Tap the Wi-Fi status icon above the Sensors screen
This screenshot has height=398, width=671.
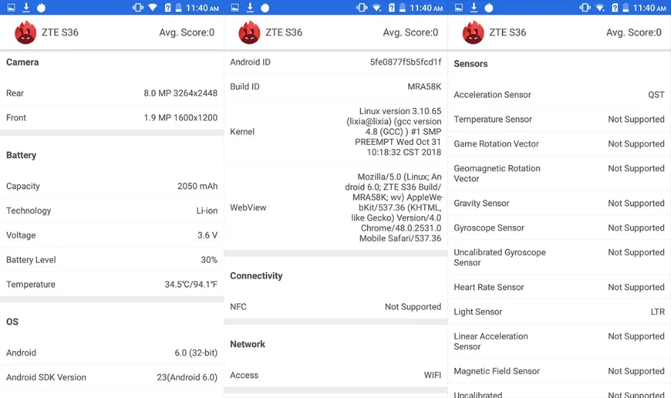pos(600,7)
